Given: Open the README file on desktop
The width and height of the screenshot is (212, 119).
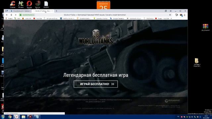Looking at the screenshot, I should click(x=46, y=4).
